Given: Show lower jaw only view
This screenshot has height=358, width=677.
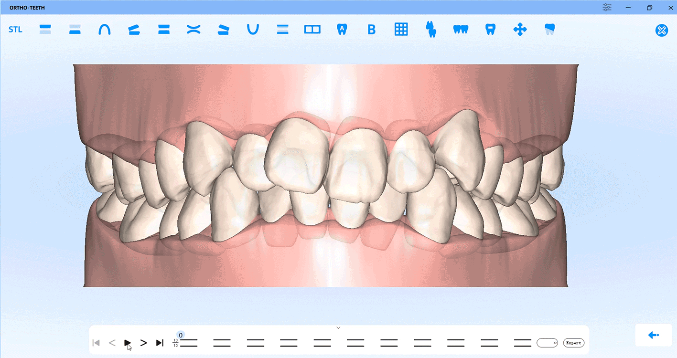Looking at the screenshot, I should [75, 30].
